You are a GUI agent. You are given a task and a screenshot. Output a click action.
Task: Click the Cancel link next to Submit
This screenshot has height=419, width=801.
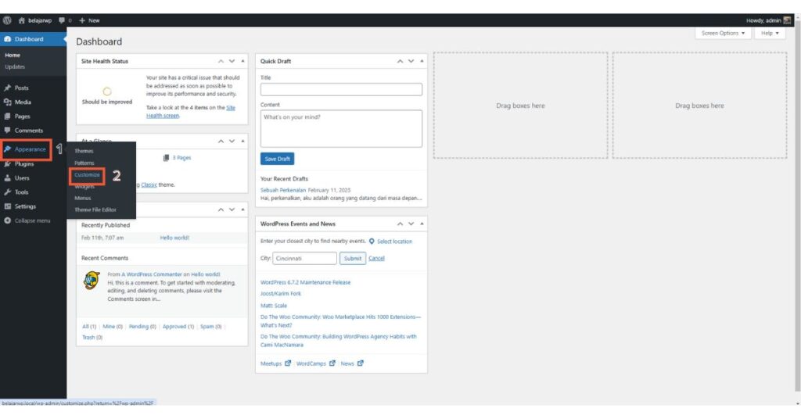click(376, 258)
